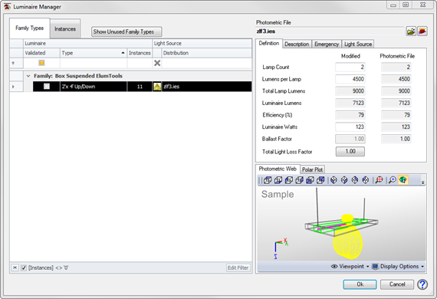
Task: Click the Modified Luminaire Watts field
Action: coord(350,127)
